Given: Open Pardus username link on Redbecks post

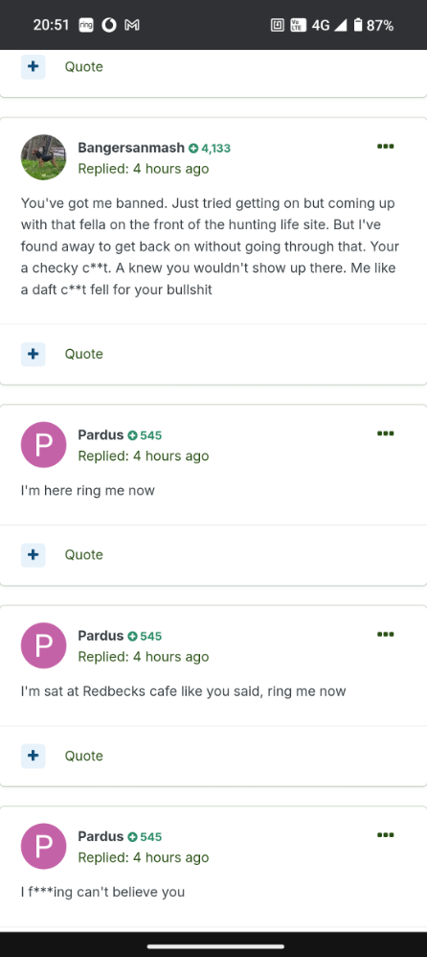Looking at the screenshot, I should [x=101, y=636].
